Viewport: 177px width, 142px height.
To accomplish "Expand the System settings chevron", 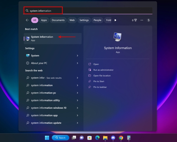I will (x=77, y=55).
